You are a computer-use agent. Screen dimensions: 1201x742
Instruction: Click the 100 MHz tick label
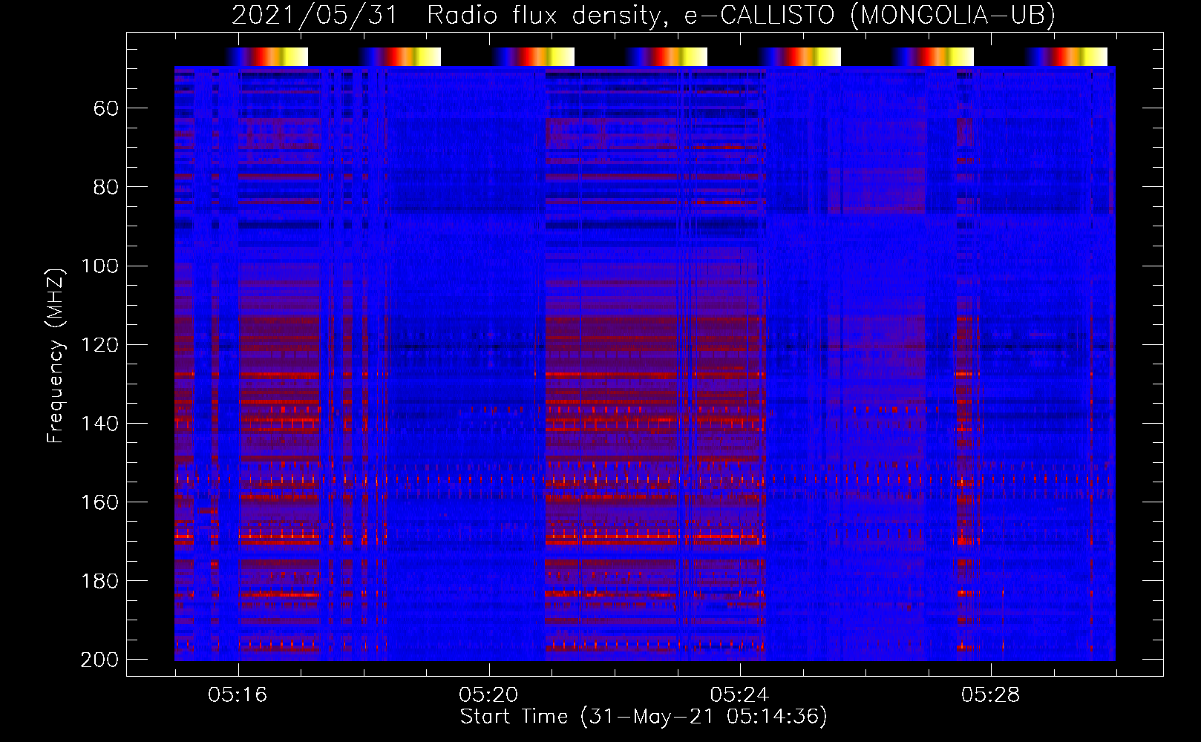click(x=99, y=266)
